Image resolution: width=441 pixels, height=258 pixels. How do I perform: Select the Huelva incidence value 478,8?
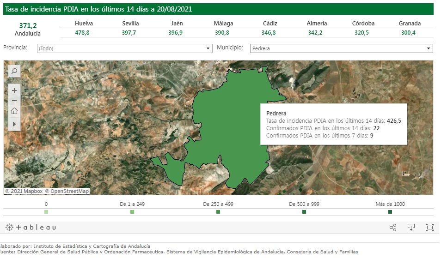click(x=82, y=33)
